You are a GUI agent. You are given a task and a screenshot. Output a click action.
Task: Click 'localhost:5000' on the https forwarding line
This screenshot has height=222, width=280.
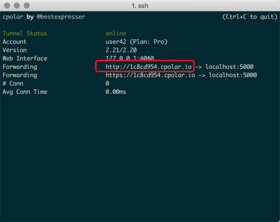coord(233,75)
